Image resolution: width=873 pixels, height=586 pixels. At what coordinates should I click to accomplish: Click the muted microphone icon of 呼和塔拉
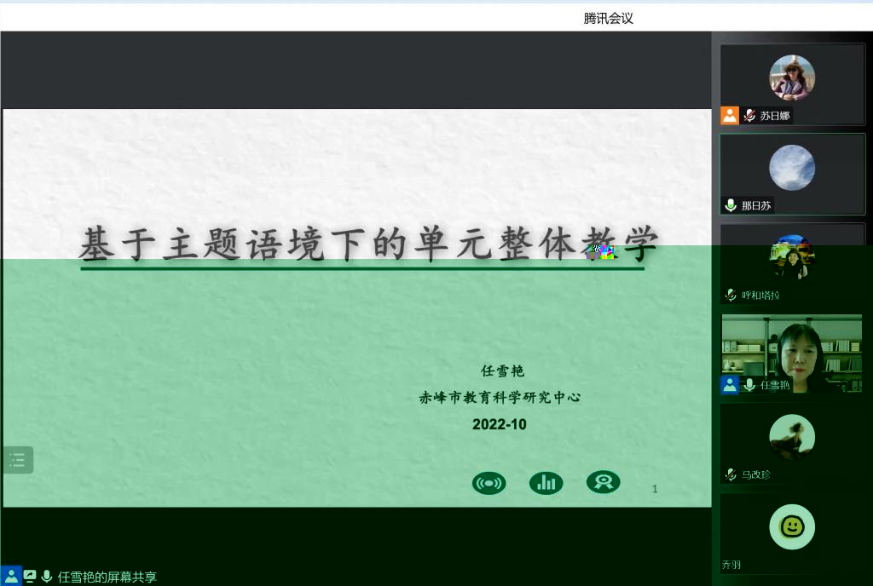coord(731,296)
